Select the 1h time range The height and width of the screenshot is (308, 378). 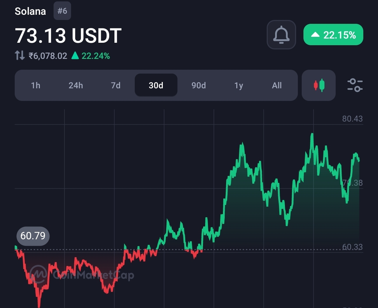point(36,85)
